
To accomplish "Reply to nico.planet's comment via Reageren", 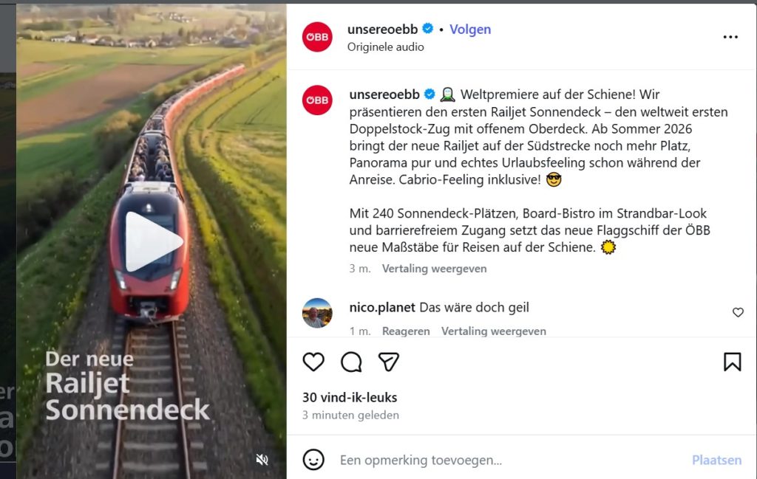I will coord(406,331).
